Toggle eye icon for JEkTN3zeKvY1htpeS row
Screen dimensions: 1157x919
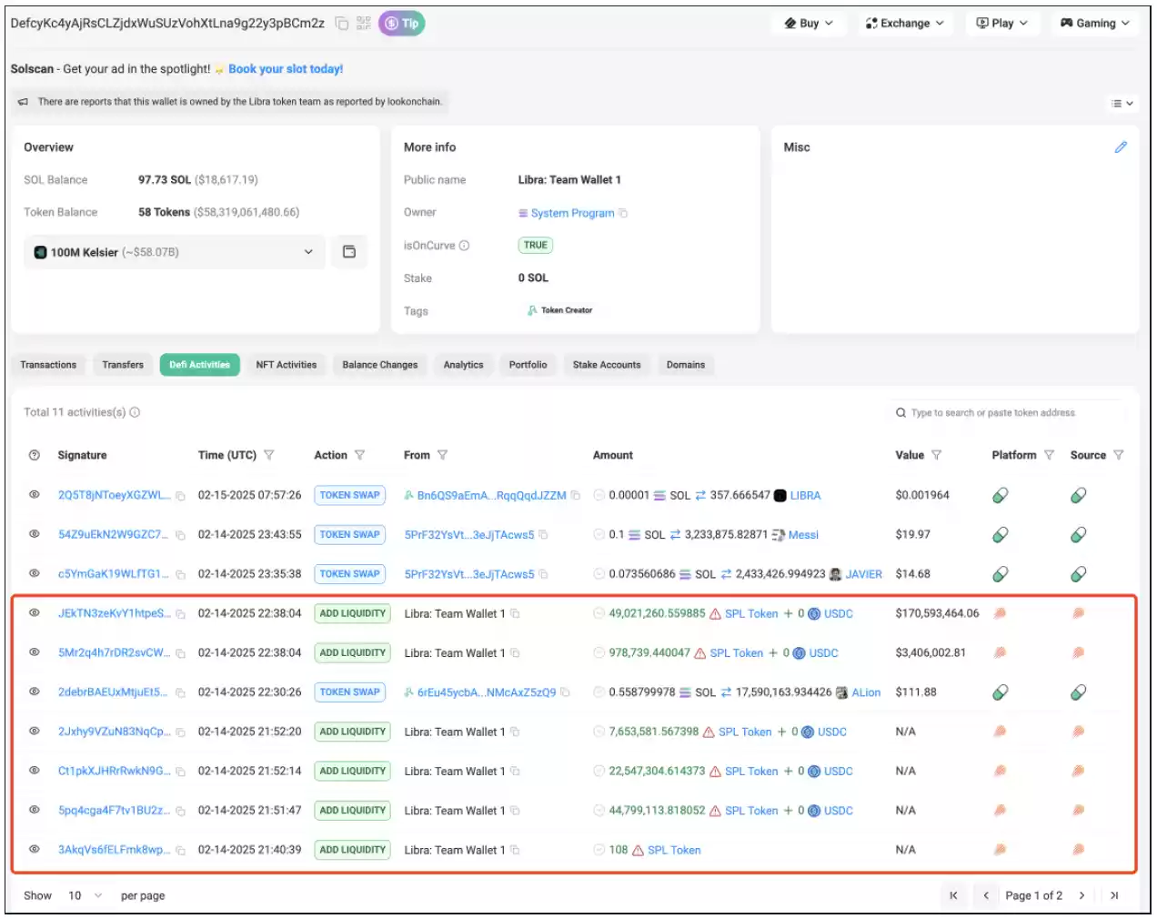pyautogui.click(x=35, y=613)
